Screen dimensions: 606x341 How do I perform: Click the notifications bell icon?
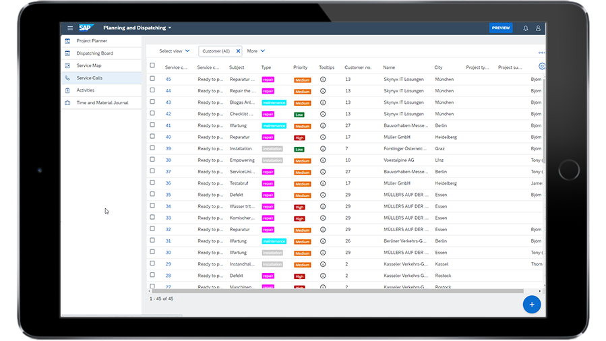coord(526,28)
